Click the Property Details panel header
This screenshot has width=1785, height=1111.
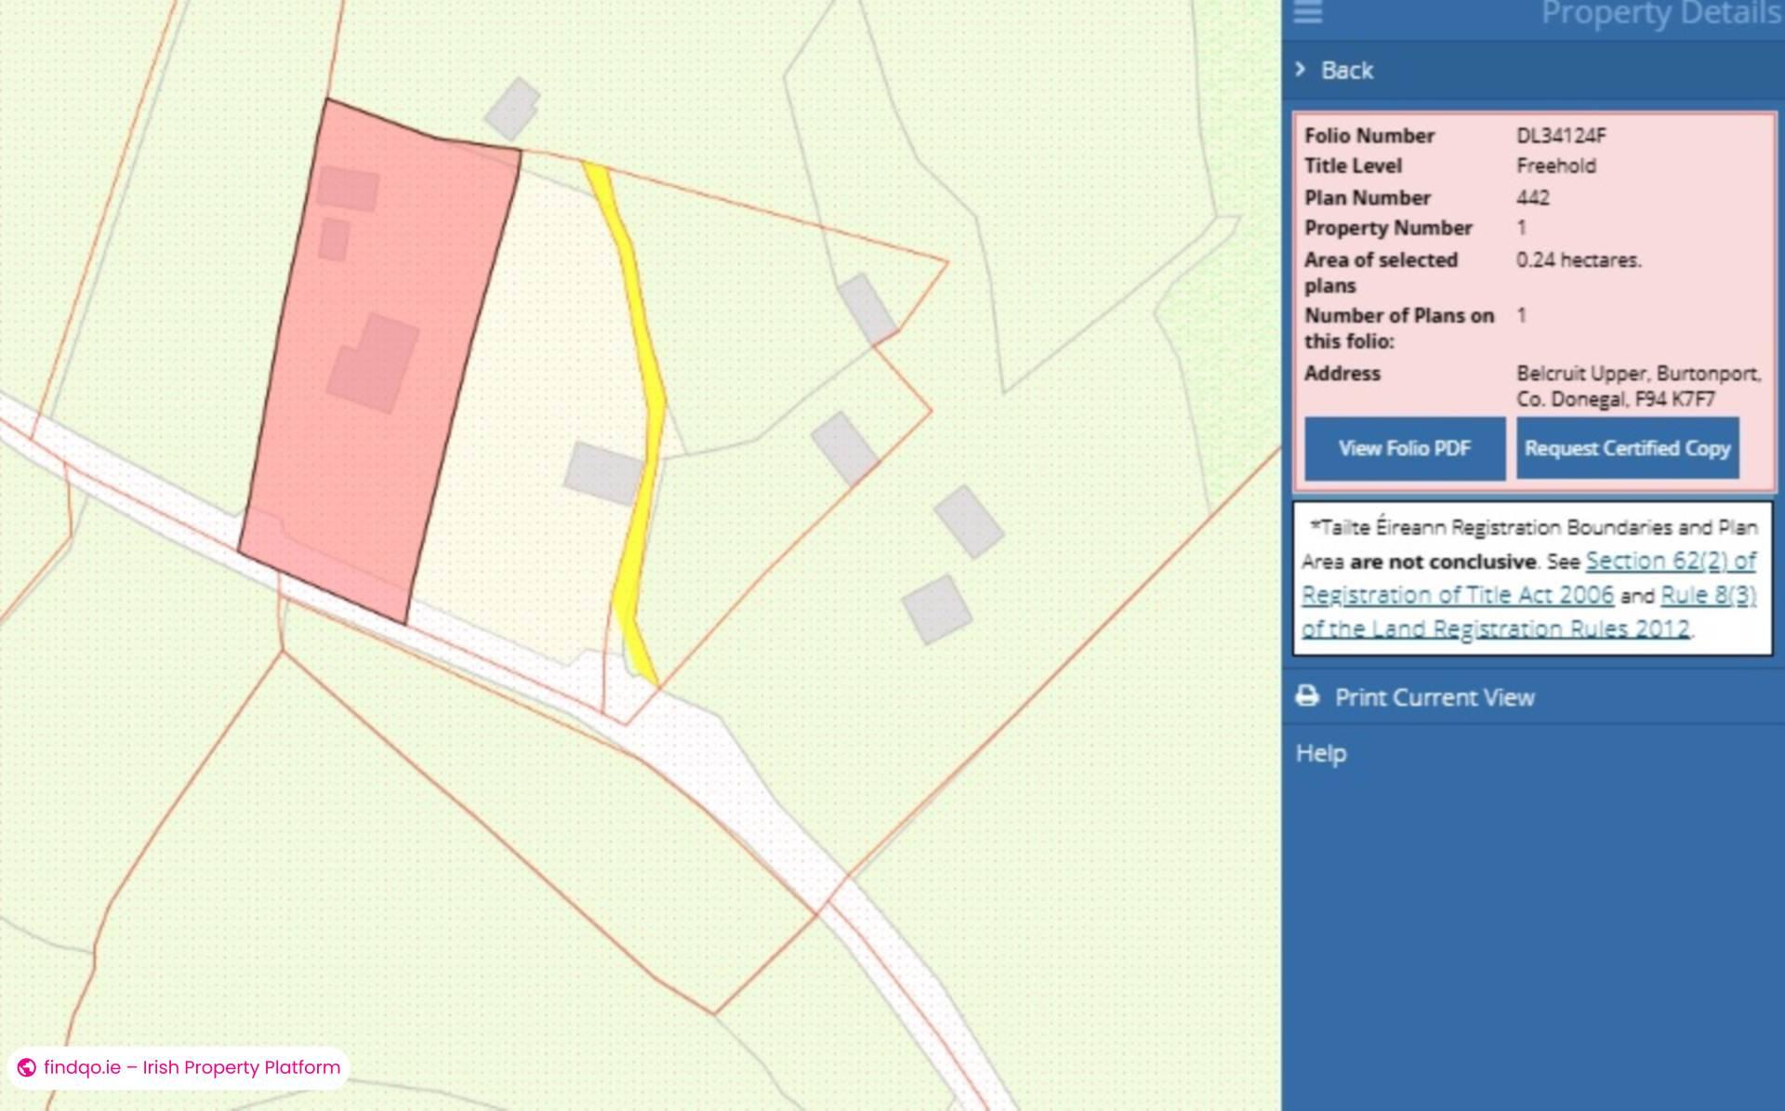pyautogui.click(x=1659, y=14)
